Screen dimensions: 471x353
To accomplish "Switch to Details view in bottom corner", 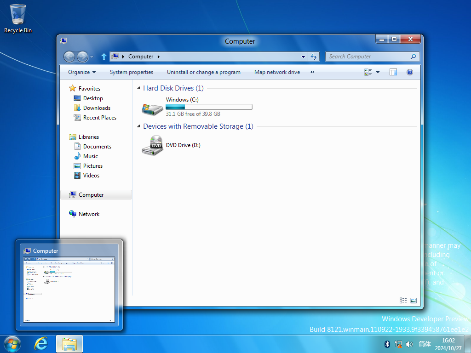I will pyautogui.click(x=403, y=301).
